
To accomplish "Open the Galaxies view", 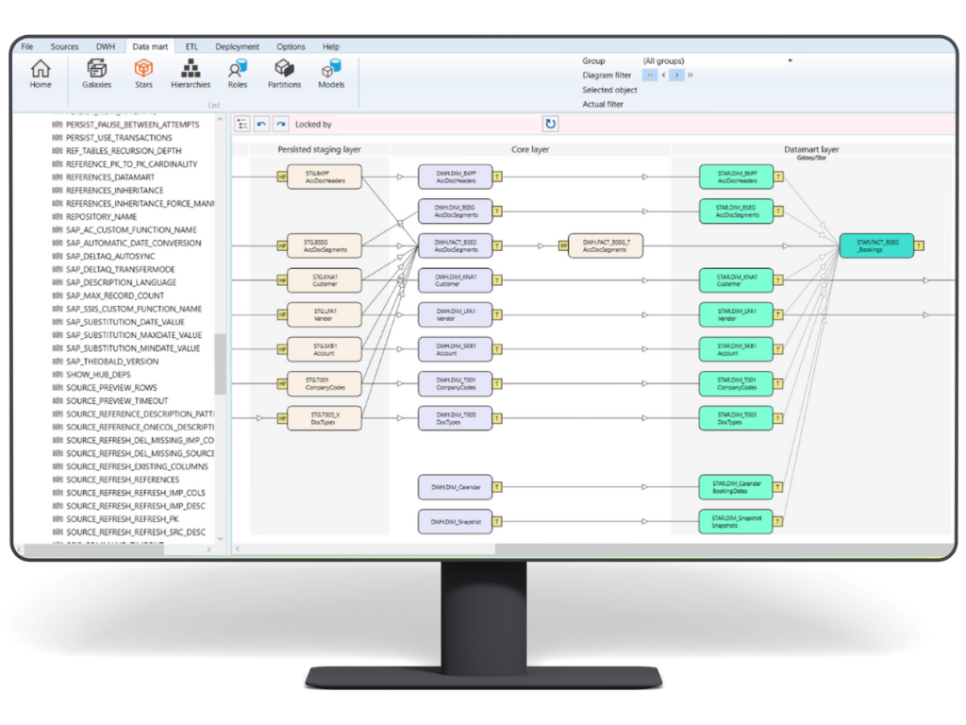I will pos(96,72).
